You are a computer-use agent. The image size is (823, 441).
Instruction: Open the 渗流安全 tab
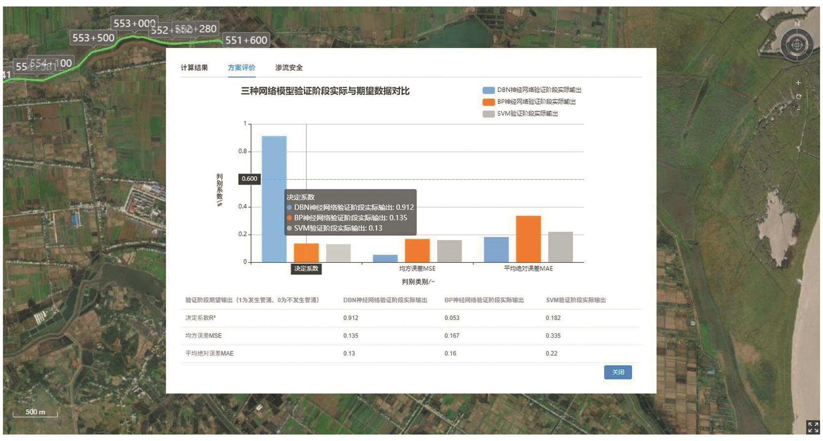coord(289,68)
